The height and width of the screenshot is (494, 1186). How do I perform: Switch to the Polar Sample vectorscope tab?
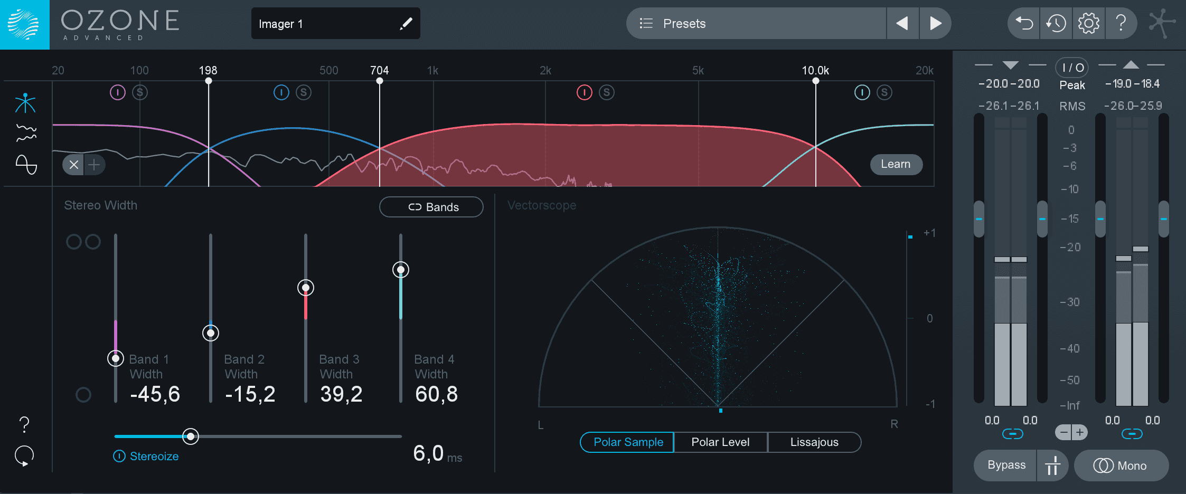627,442
